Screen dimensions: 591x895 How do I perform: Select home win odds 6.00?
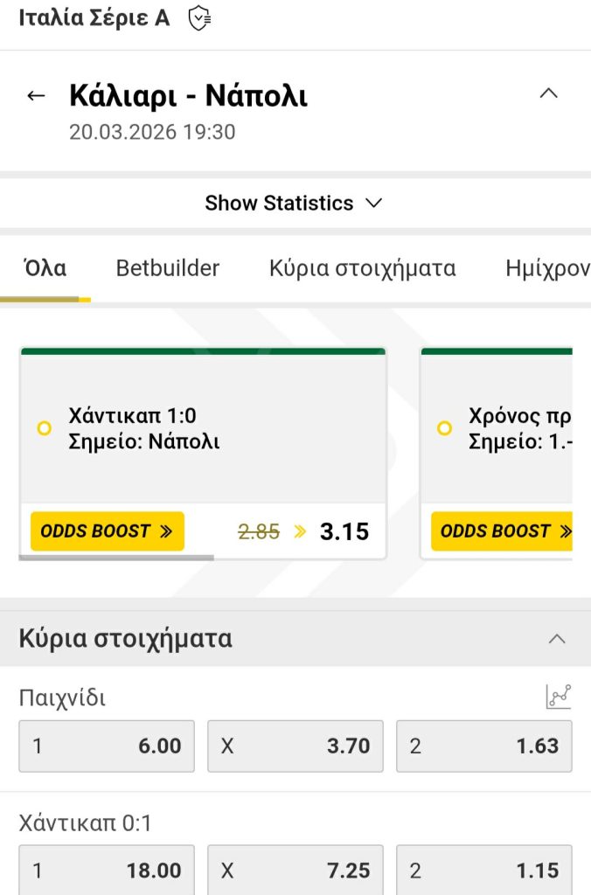107,746
